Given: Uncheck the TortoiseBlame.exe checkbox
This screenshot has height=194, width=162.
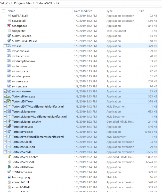Looking at the screenshot, I should pyautogui.click(x=5, y=96).
